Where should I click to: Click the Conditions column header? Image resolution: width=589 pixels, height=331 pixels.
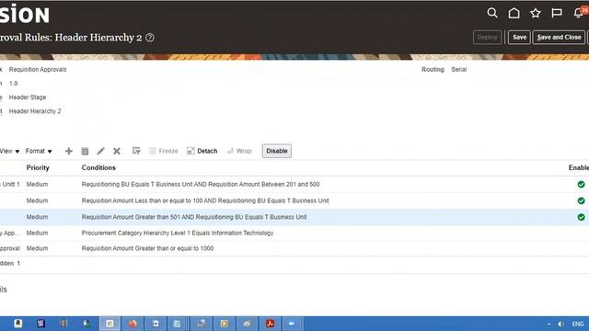98,167
